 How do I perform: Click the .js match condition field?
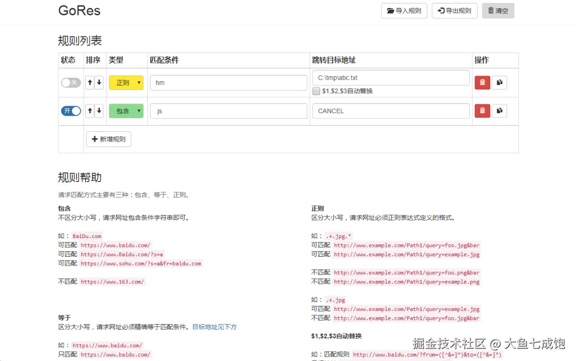pyautogui.click(x=228, y=111)
